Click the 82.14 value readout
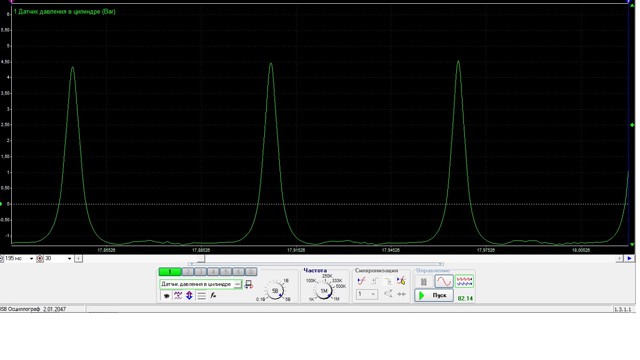The image size is (640, 360). [x=465, y=299]
